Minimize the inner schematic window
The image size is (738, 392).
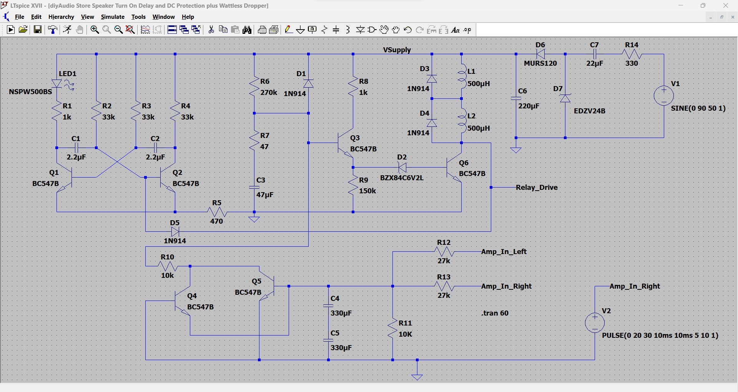pyautogui.click(x=711, y=17)
